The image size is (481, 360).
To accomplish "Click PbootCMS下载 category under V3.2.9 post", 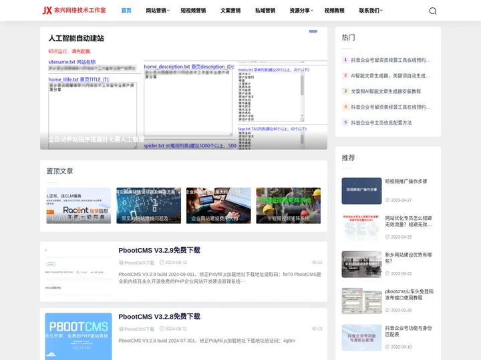I will tap(139, 263).
